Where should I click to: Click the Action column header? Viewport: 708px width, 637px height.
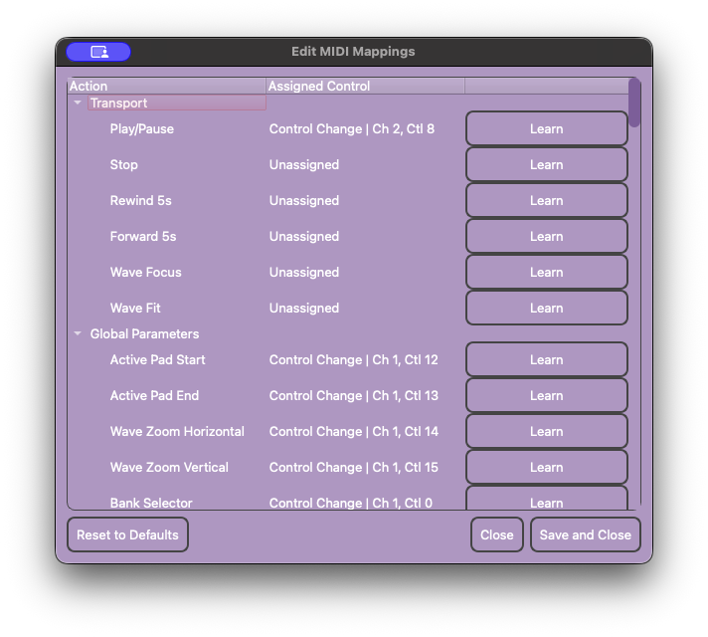point(167,86)
